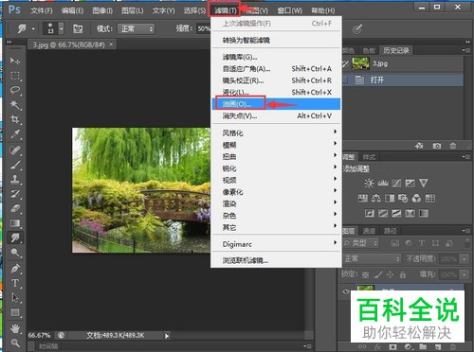Select the Smudge tool in toolbox

pos(15,238)
